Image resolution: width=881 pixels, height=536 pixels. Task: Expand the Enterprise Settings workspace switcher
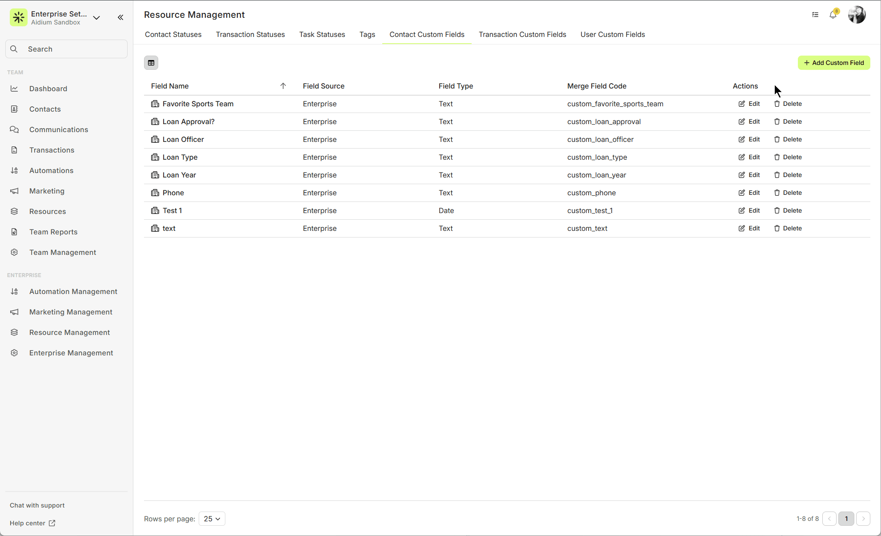[96, 18]
